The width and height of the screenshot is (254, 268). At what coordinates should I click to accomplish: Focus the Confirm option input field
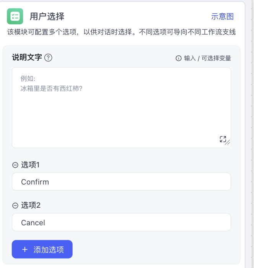tap(121, 182)
